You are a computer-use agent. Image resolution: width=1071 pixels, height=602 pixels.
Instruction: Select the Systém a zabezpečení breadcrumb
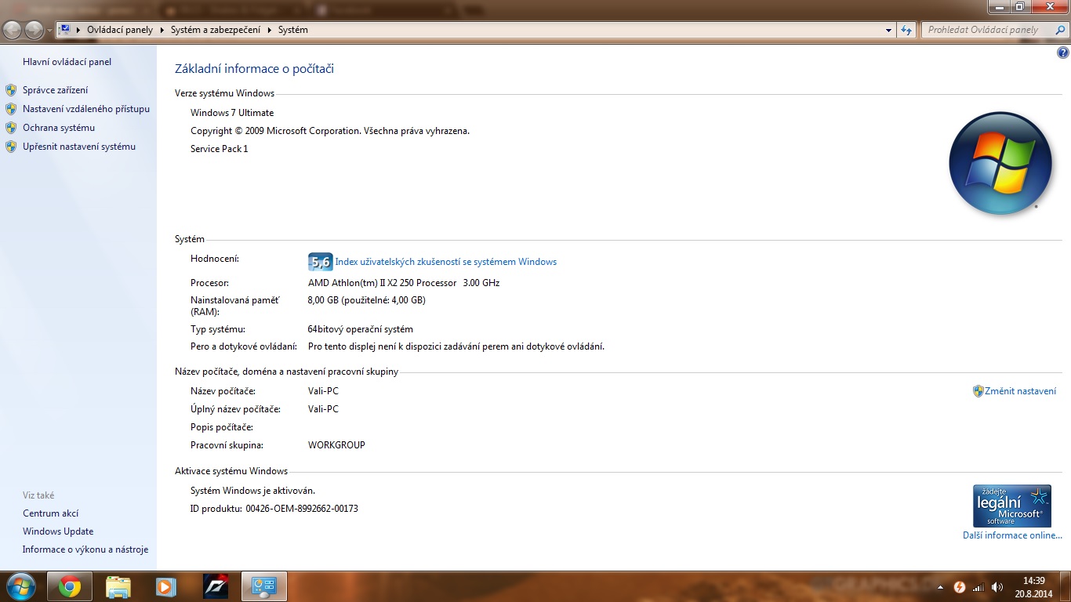[216, 30]
